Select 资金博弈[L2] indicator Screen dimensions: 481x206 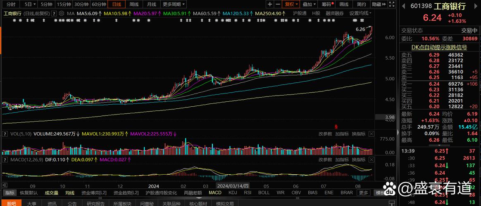pos(94,193)
